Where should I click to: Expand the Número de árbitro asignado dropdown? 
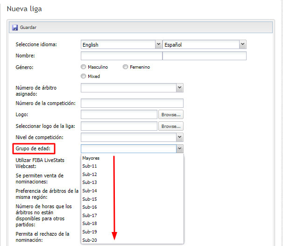pos(180,88)
